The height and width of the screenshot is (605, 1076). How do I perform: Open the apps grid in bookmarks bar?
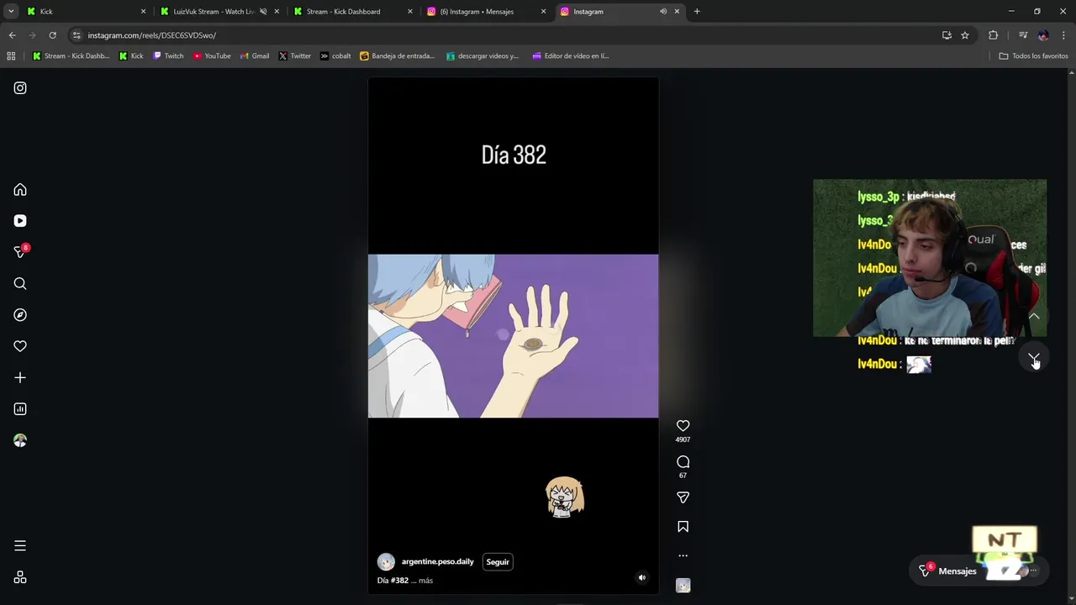click(x=11, y=56)
